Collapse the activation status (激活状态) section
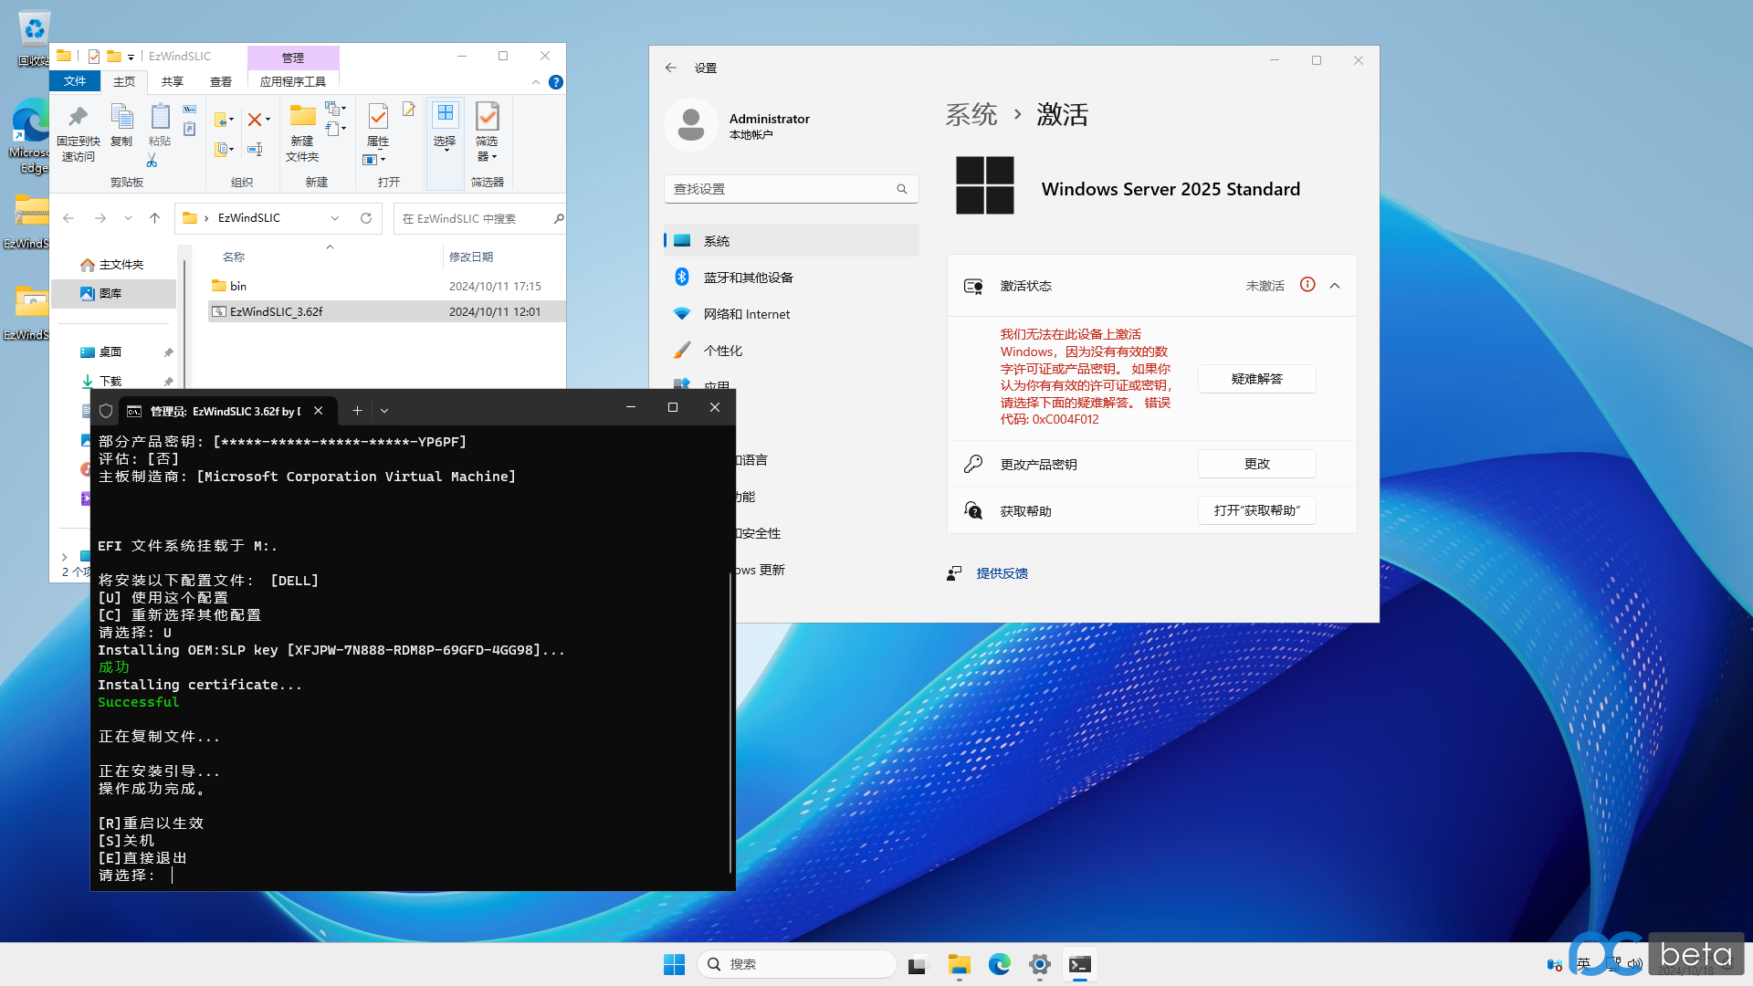Viewport: 1753px width, 986px height. [x=1335, y=286]
